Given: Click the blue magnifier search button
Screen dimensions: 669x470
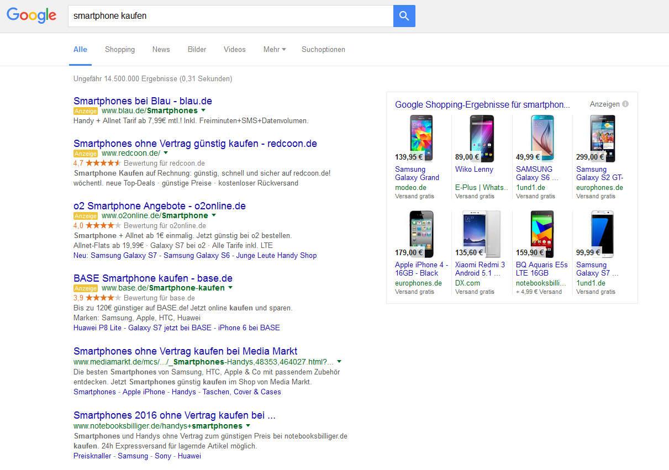Looking at the screenshot, I should [404, 16].
